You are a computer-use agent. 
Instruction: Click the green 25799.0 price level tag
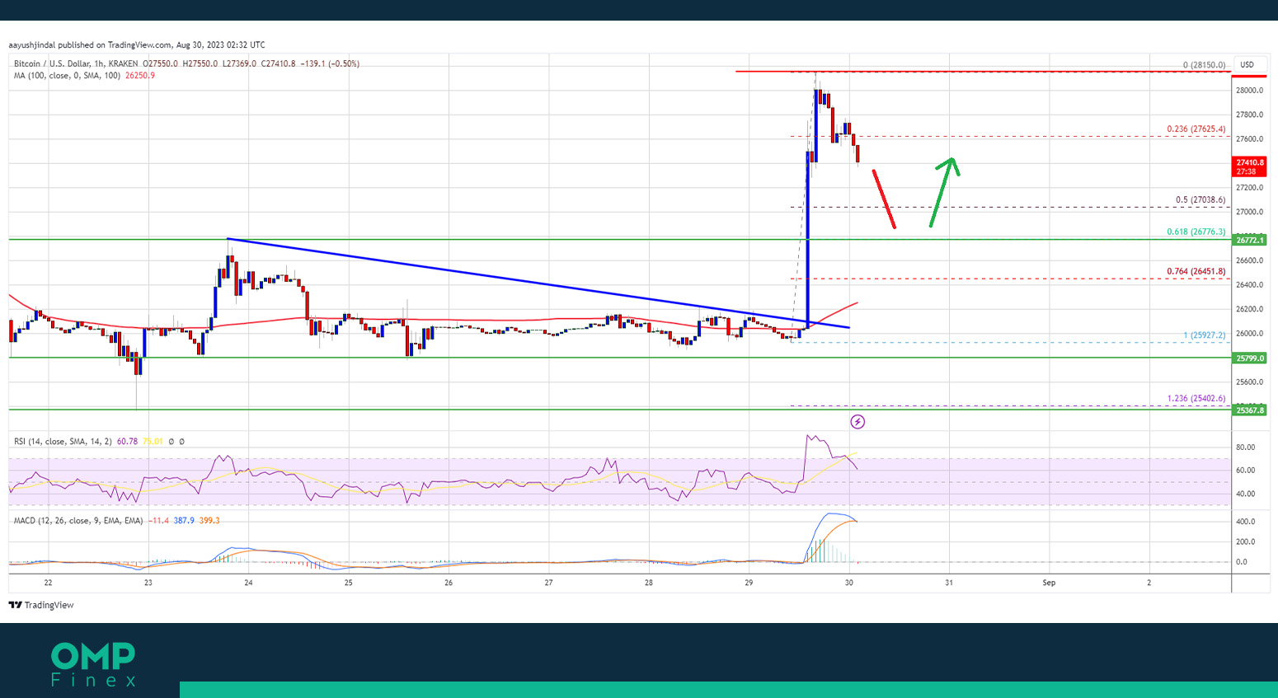(1248, 358)
